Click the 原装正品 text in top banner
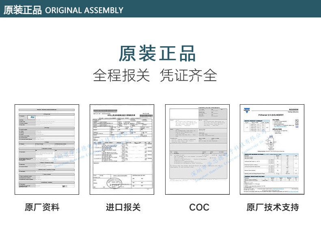 tap(22, 10)
